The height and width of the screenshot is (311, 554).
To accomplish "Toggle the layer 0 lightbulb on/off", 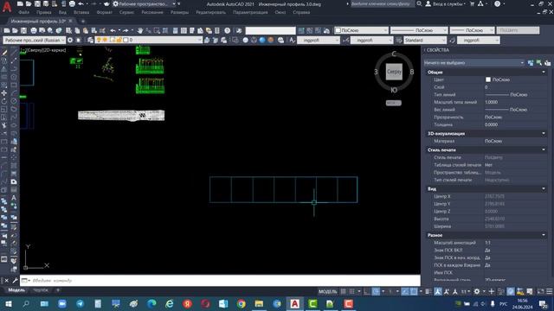I will (99, 41).
